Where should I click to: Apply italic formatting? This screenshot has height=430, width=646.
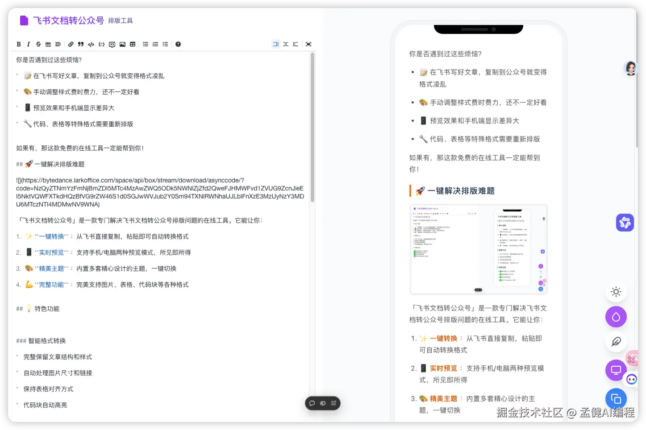(29, 44)
